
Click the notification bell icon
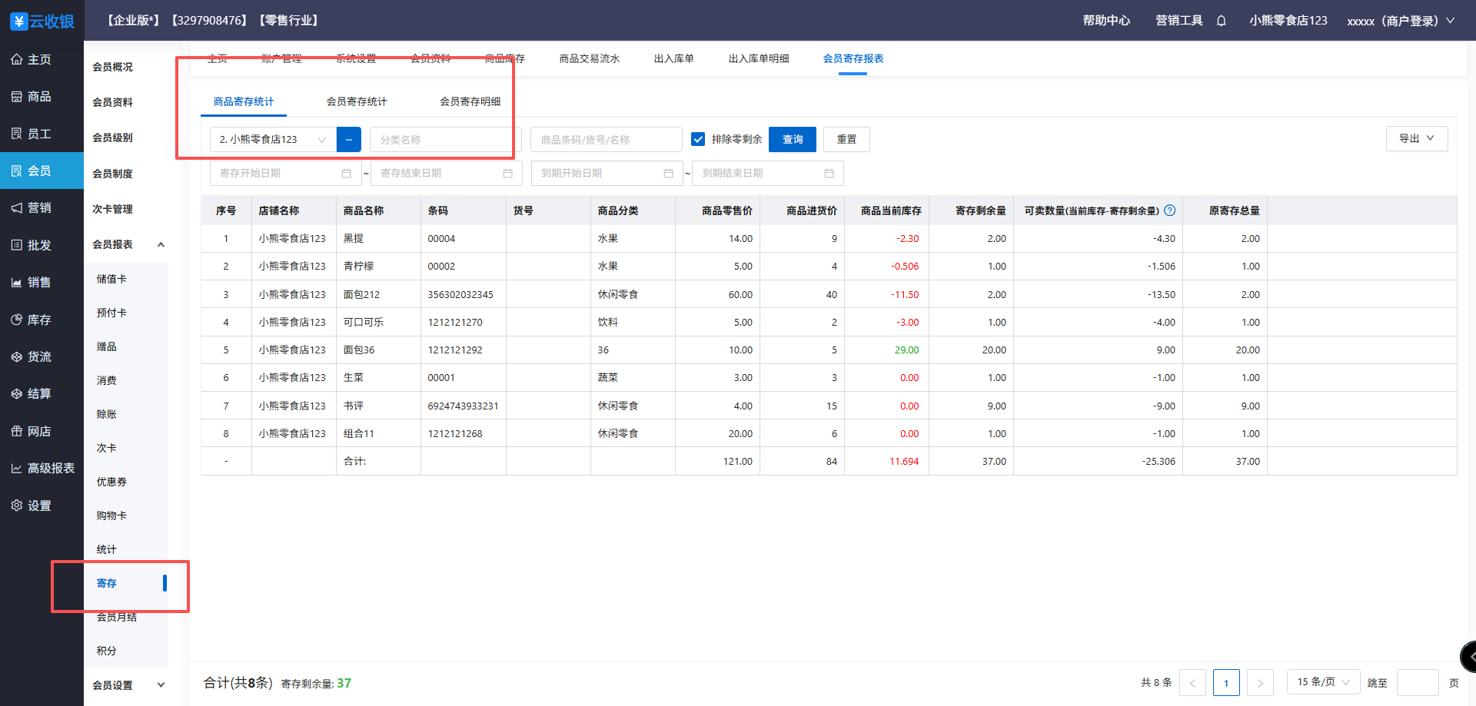coord(1221,21)
